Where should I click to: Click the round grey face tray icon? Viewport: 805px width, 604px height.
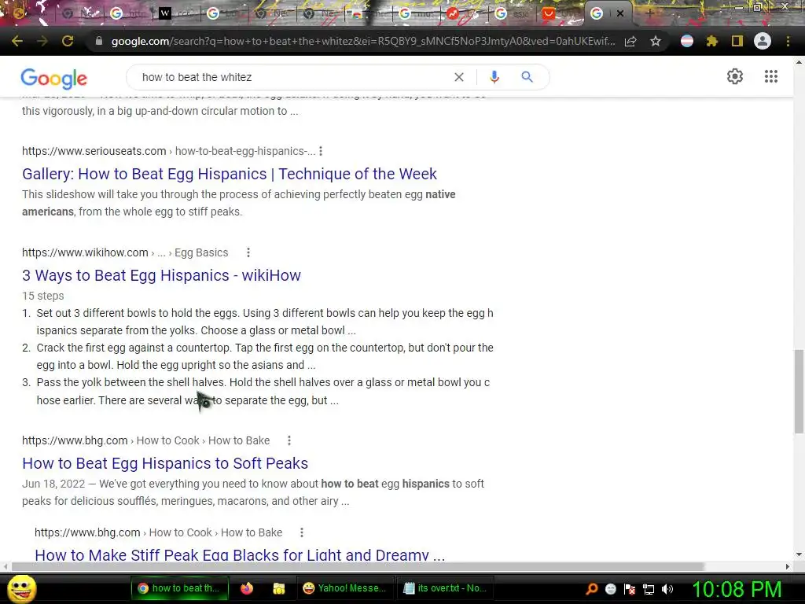(610, 589)
